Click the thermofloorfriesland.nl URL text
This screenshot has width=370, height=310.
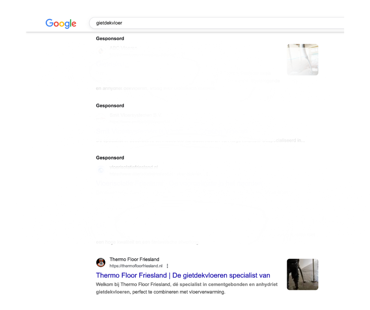[x=136, y=266]
